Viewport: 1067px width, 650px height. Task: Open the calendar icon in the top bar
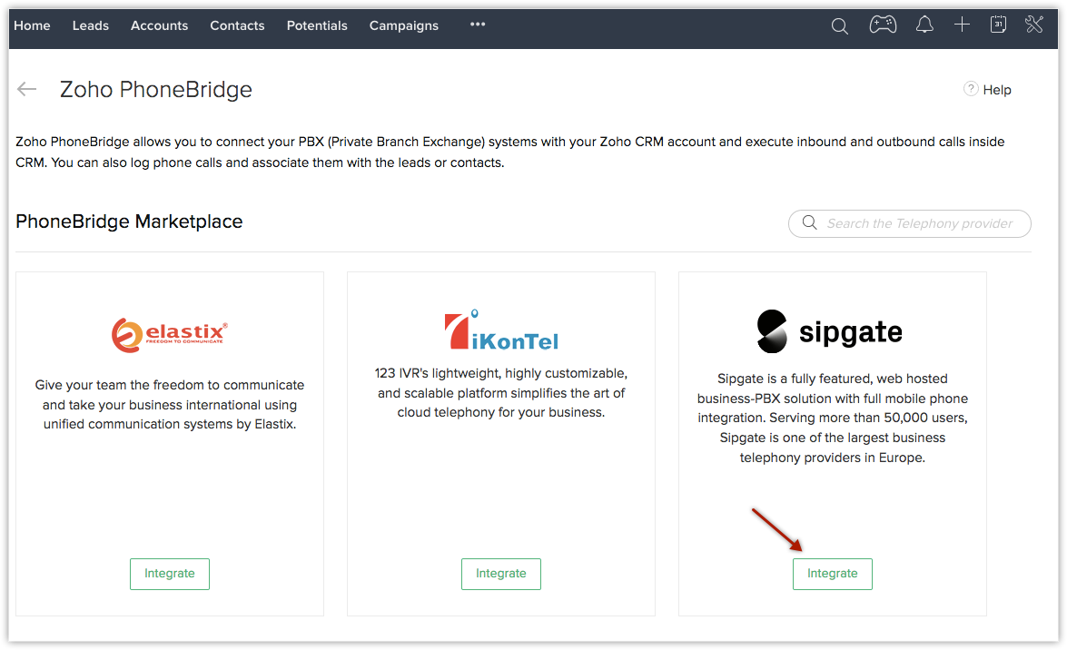[x=998, y=25]
